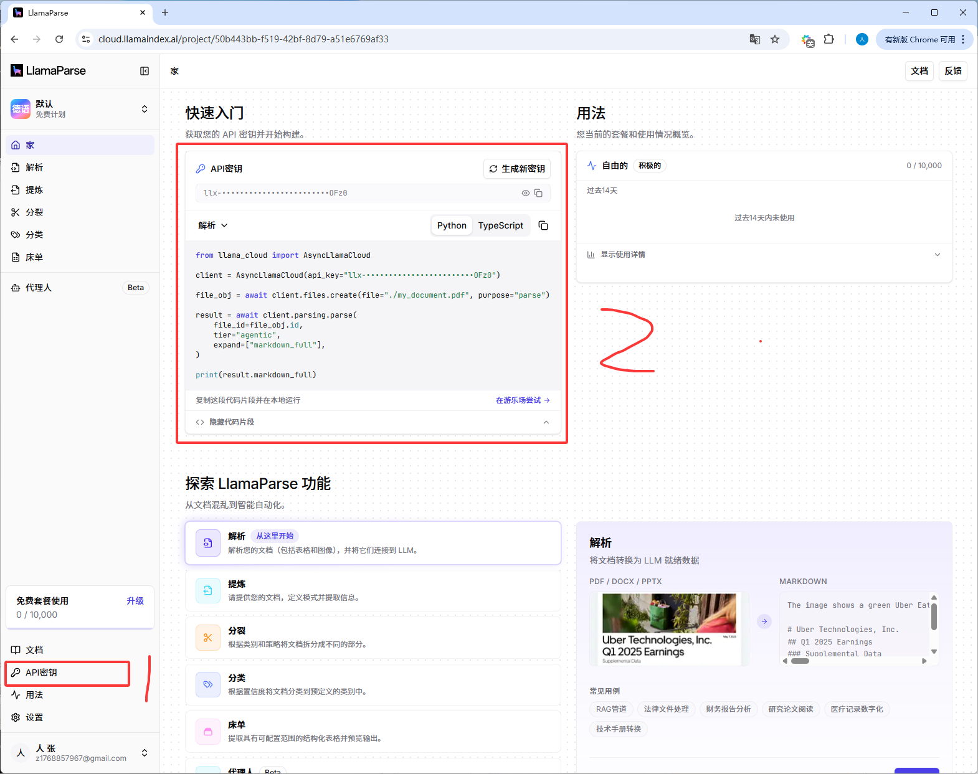Expand 显示使用详情 usage details
Screen dimensions: 978x774
pos(764,255)
